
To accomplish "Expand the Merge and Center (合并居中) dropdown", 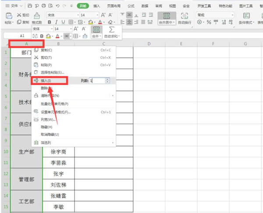I will click(x=174, y=22).
